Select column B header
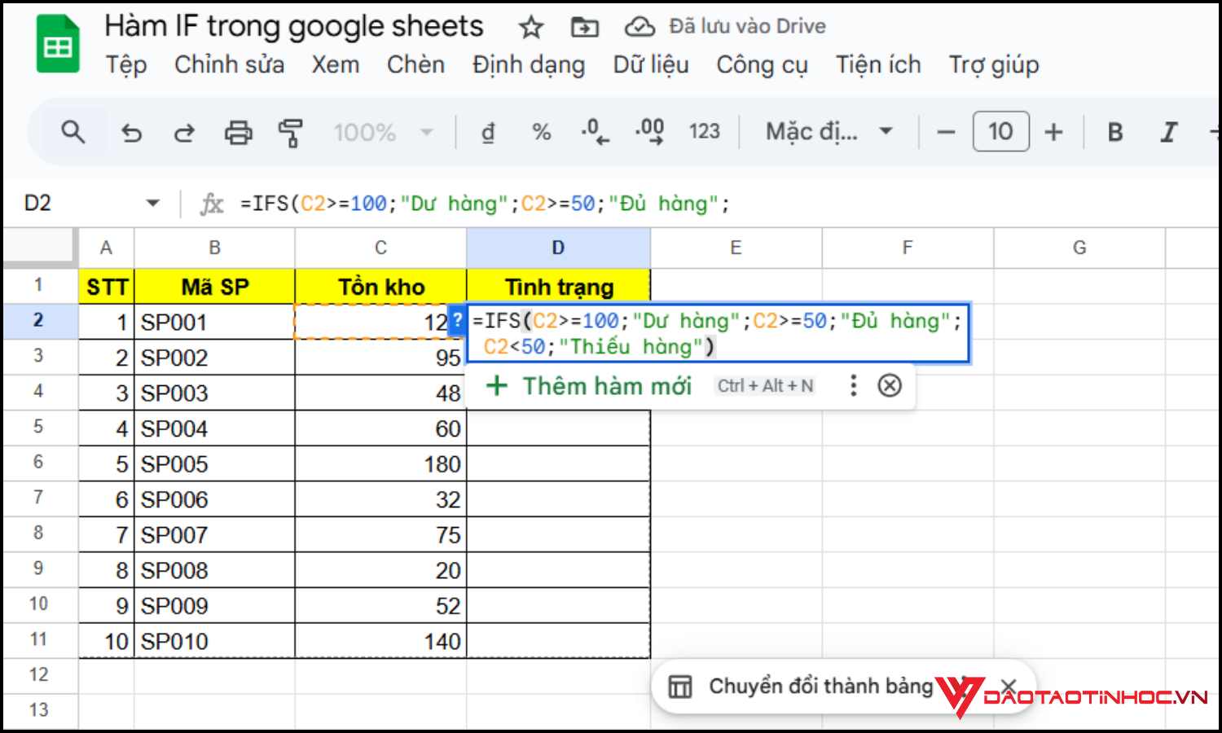Screen dimensions: 1222x733 click(214, 248)
